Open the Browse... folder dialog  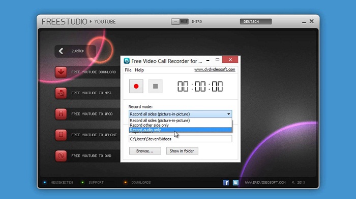point(145,151)
